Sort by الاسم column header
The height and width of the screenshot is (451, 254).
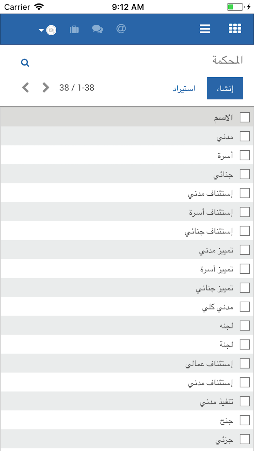tap(223, 118)
